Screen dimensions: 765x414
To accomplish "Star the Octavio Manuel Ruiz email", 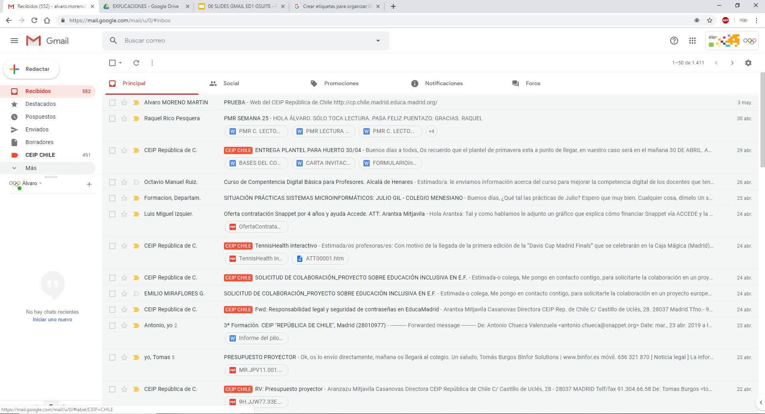I will [x=124, y=182].
